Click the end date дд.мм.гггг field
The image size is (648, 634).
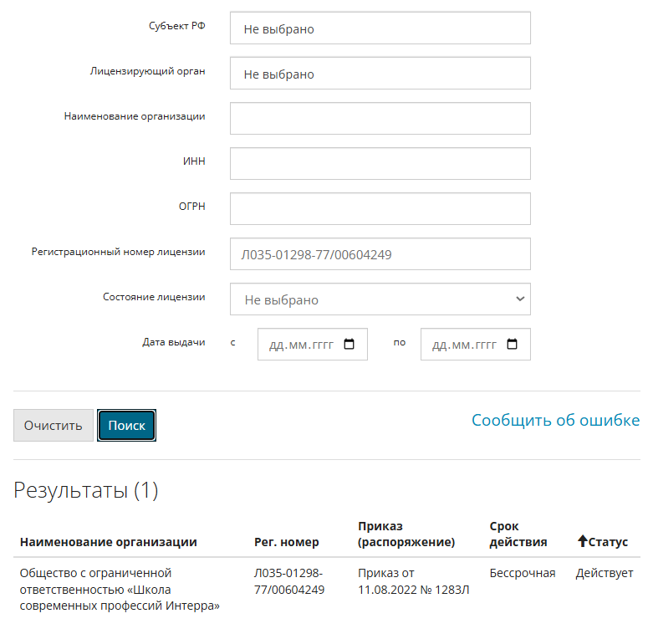476,345
